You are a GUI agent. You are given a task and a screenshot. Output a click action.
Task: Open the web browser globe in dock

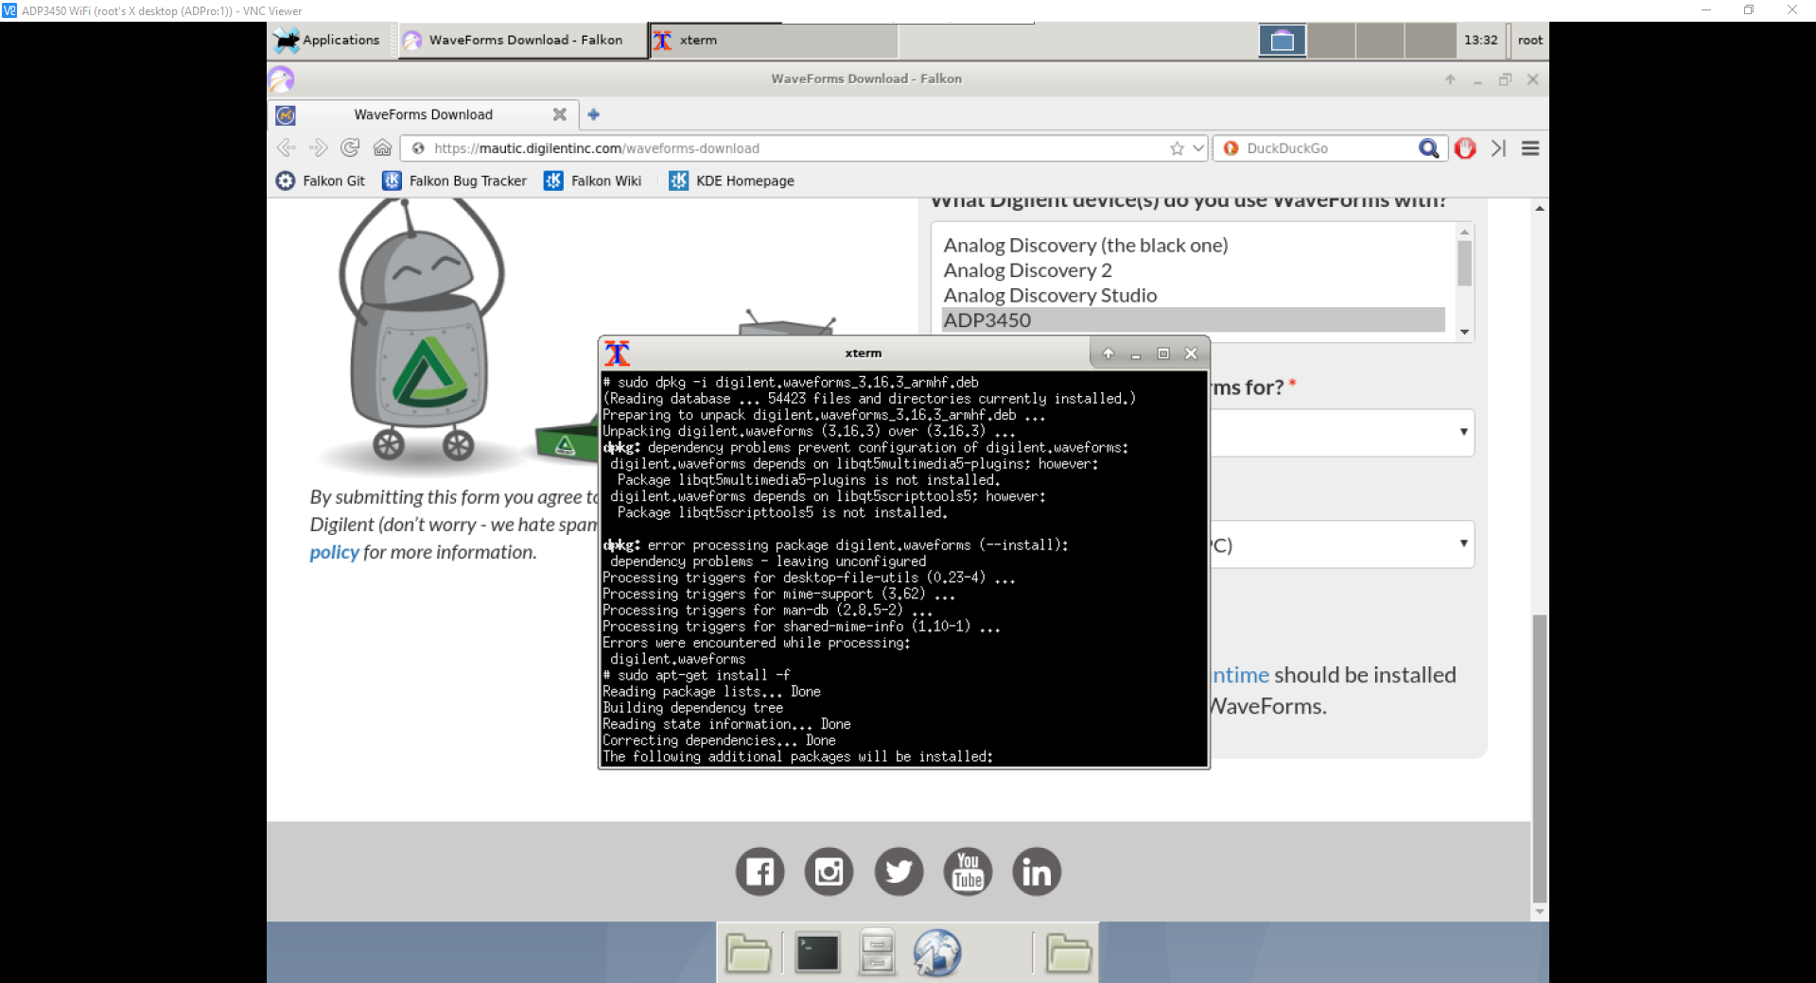(937, 953)
